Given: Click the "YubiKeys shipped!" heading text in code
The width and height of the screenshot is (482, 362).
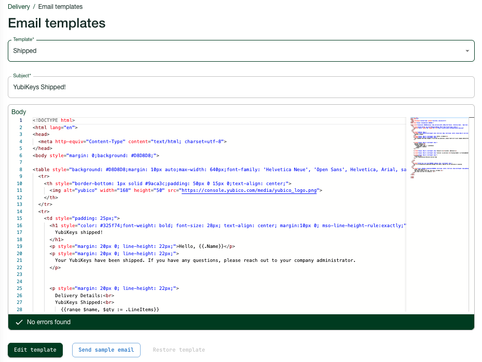Looking at the screenshot, I should [x=79, y=232].
